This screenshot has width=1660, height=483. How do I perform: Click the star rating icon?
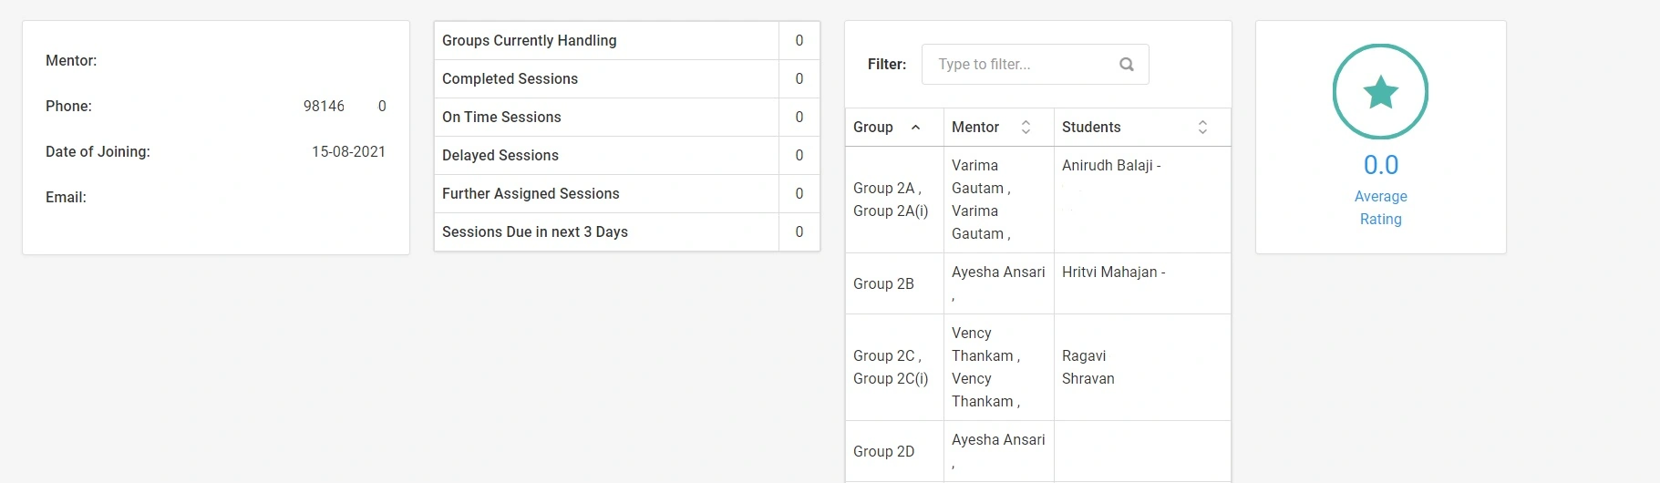point(1380,92)
